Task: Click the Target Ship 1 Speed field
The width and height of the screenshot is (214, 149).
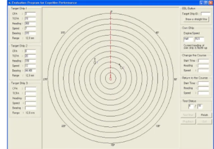Action: (30, 28)
